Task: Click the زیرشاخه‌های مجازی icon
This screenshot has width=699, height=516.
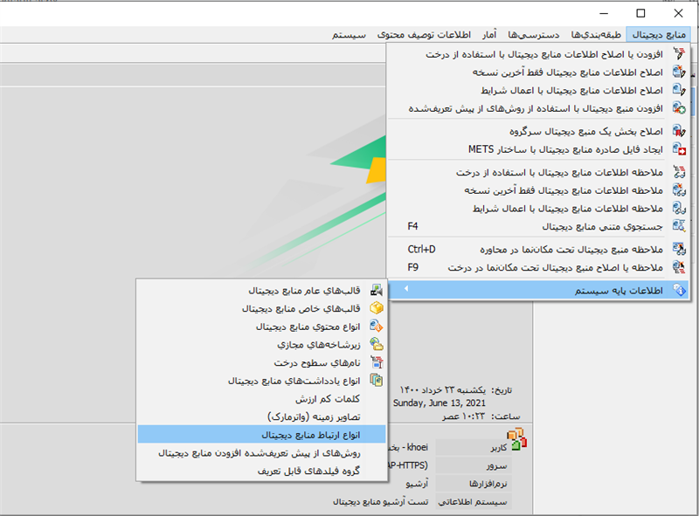Action: pos(377,344)
